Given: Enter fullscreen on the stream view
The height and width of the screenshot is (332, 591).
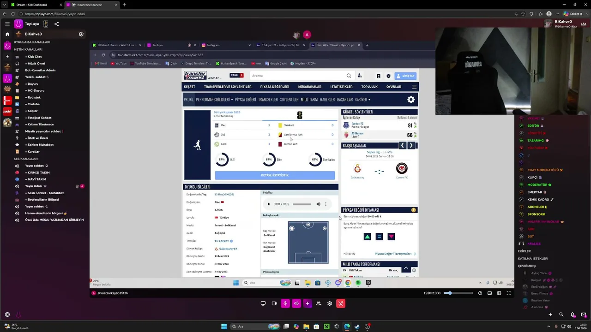Looking at the screenshot, I should (x=509, y=293).
